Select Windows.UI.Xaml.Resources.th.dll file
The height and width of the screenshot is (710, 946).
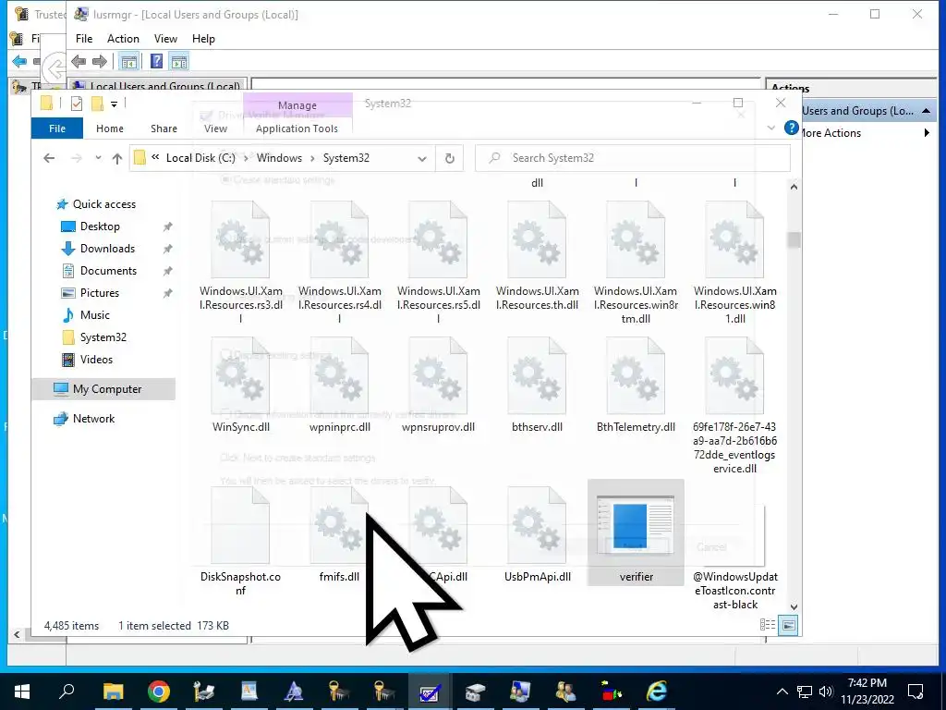(537, 256)
